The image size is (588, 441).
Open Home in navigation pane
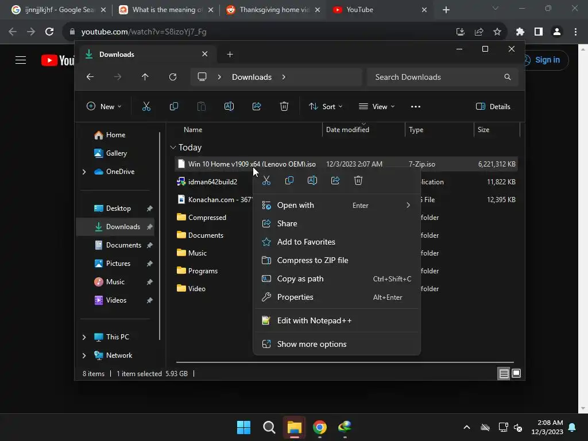[x=115, y=135]
